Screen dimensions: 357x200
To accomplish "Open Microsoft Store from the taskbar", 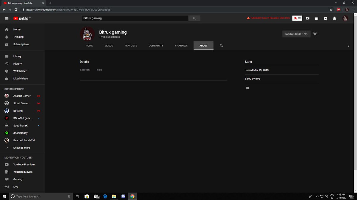I will [87, 196].
